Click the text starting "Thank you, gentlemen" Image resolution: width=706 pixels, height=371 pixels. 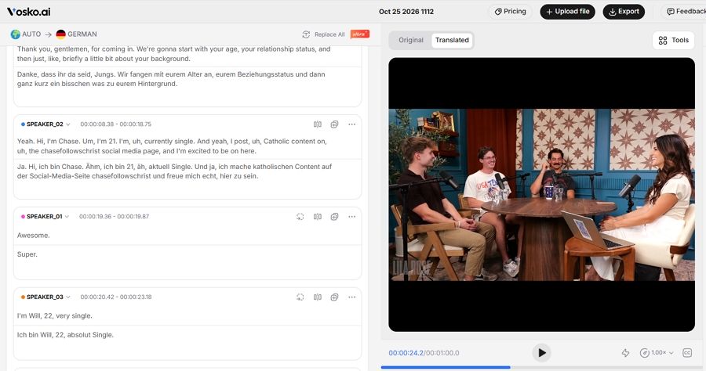click(x=174, y=54)
